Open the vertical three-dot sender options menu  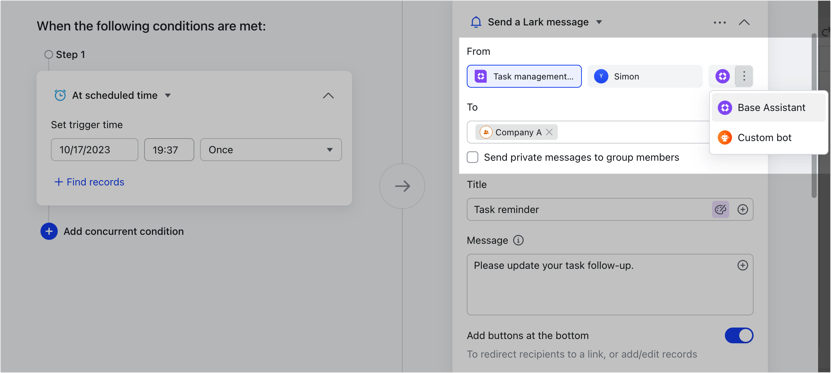coord(744,76)
